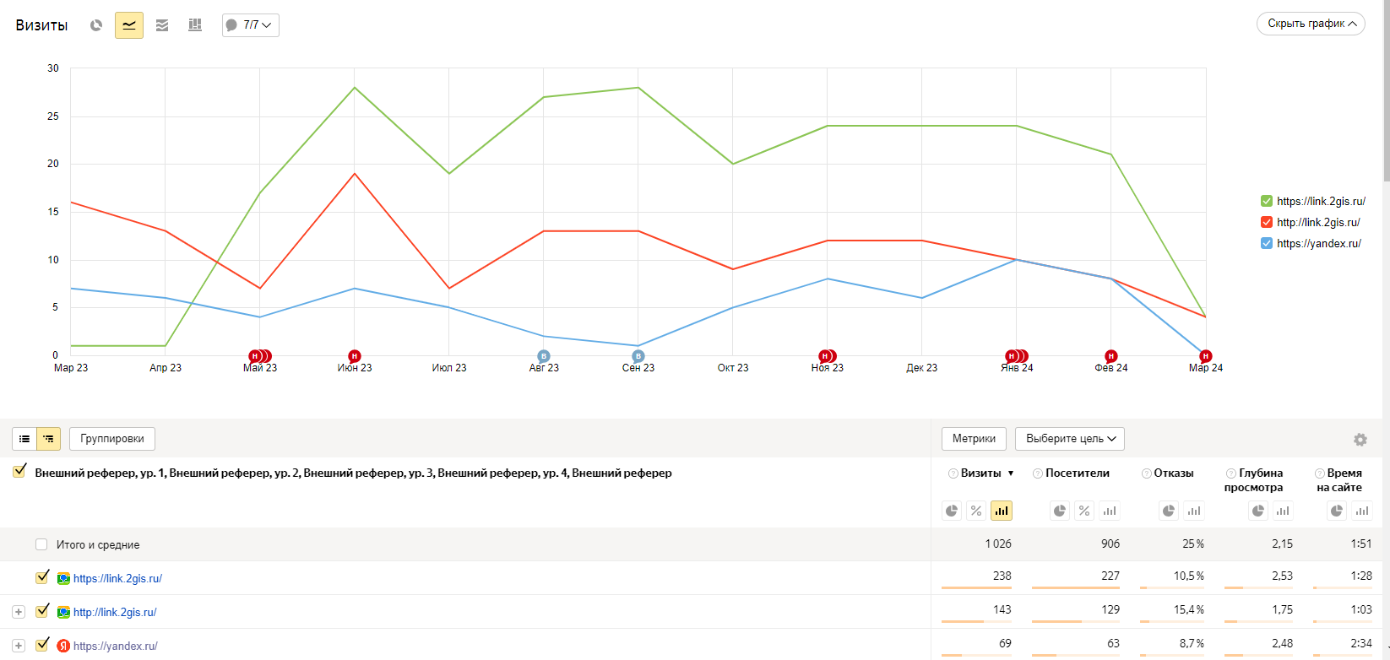
Task: Click the Yandex favicon in the table row
Action: point(63,646)
